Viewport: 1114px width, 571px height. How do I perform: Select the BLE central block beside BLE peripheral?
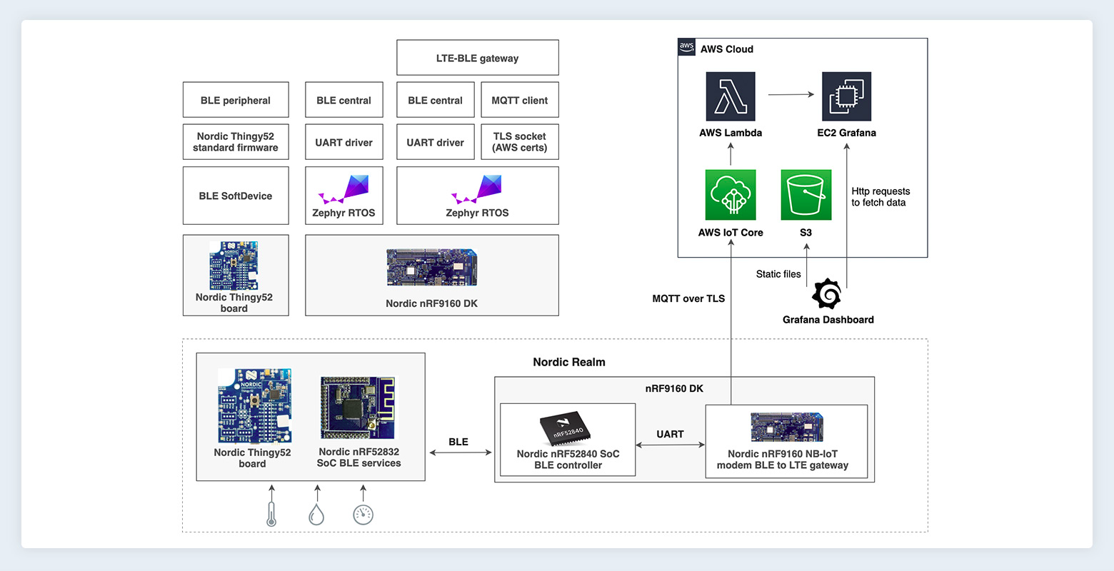344,100
